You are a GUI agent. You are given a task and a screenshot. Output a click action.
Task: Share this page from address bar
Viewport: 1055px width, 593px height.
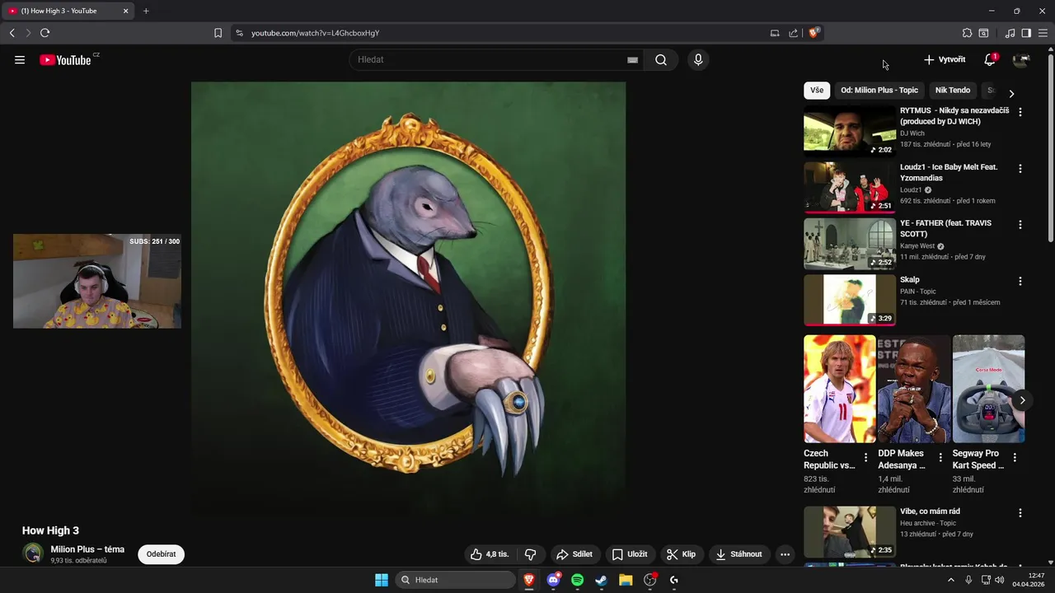(x=793, y=33)
